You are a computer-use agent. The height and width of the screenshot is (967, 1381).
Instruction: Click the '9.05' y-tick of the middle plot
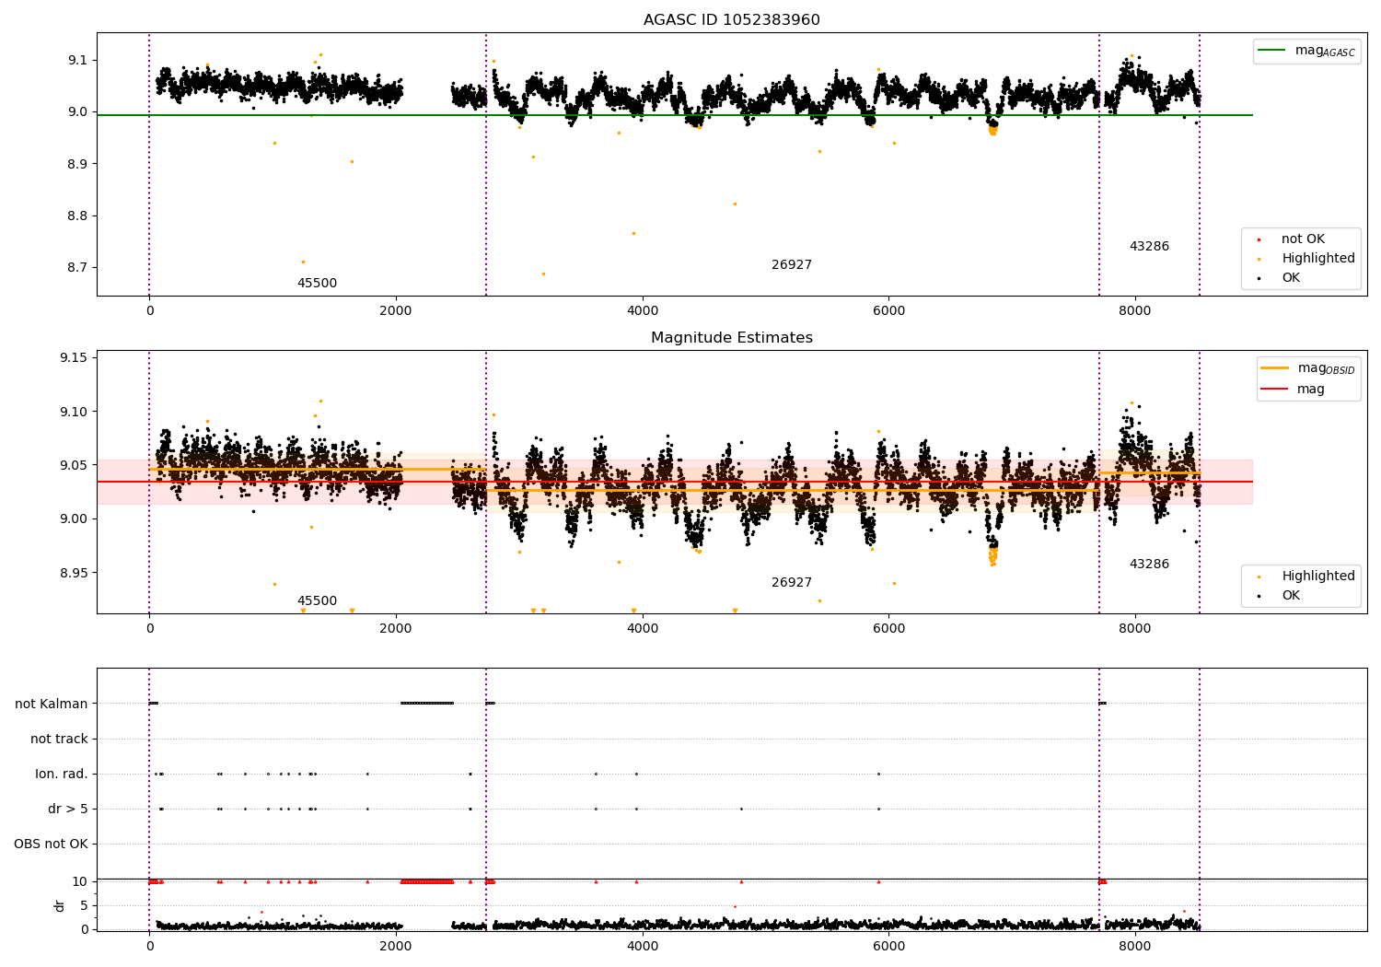coord(75,465)
